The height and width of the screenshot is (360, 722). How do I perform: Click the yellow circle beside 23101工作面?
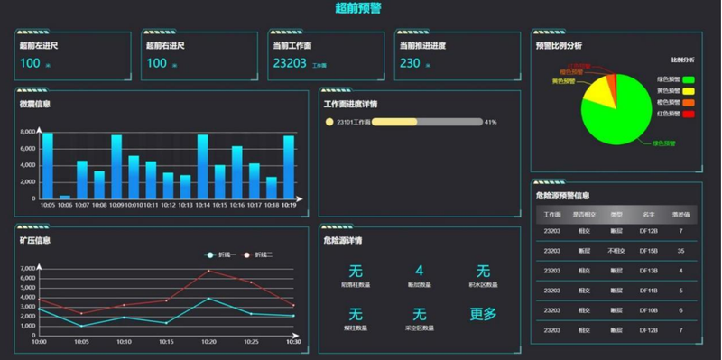click(x=329, y=122)
